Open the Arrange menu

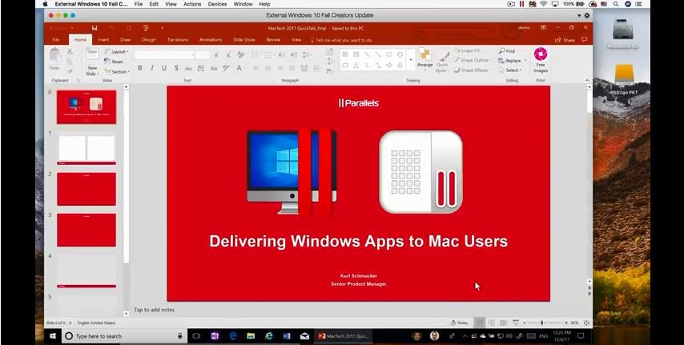(424, 58)
